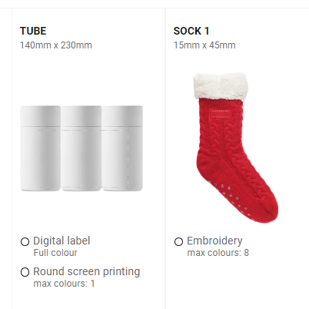Click the leftmost white tube image
Viewport: 309px width, 309px height.
(x=41, y=148)
